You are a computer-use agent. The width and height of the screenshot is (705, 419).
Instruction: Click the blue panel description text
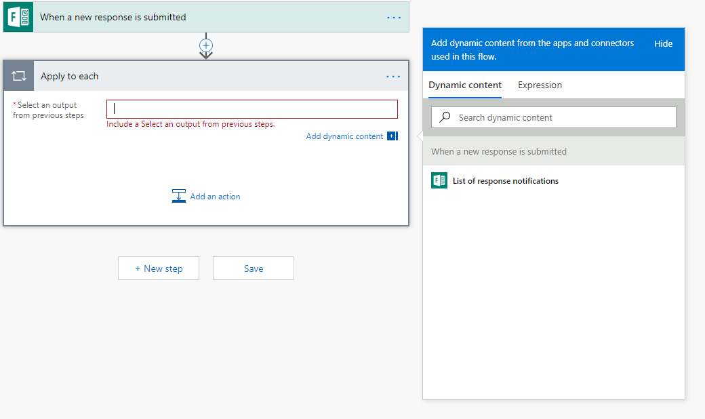pos(532,50)
